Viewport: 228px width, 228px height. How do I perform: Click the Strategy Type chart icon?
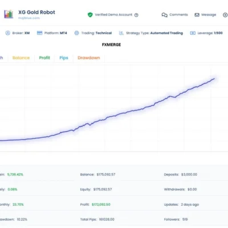click(121, 33)
